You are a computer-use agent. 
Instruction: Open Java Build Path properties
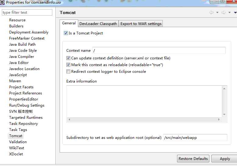(x=22, y=44)
